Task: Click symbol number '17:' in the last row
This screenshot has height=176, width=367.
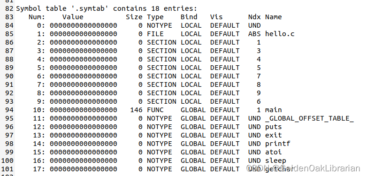Action: [39, 169]
